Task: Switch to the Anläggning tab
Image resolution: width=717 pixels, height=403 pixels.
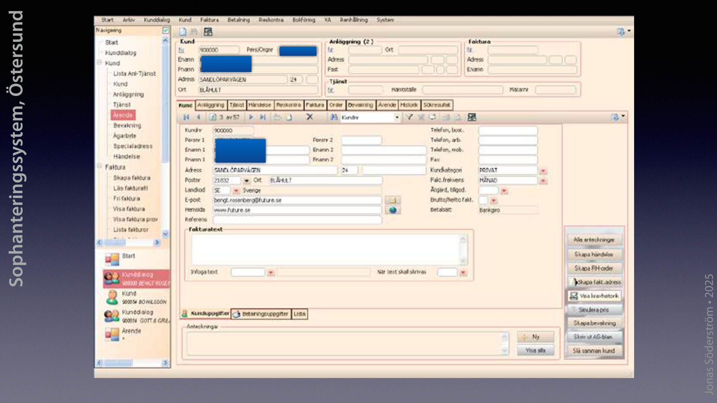Action: tap(211, 105)
